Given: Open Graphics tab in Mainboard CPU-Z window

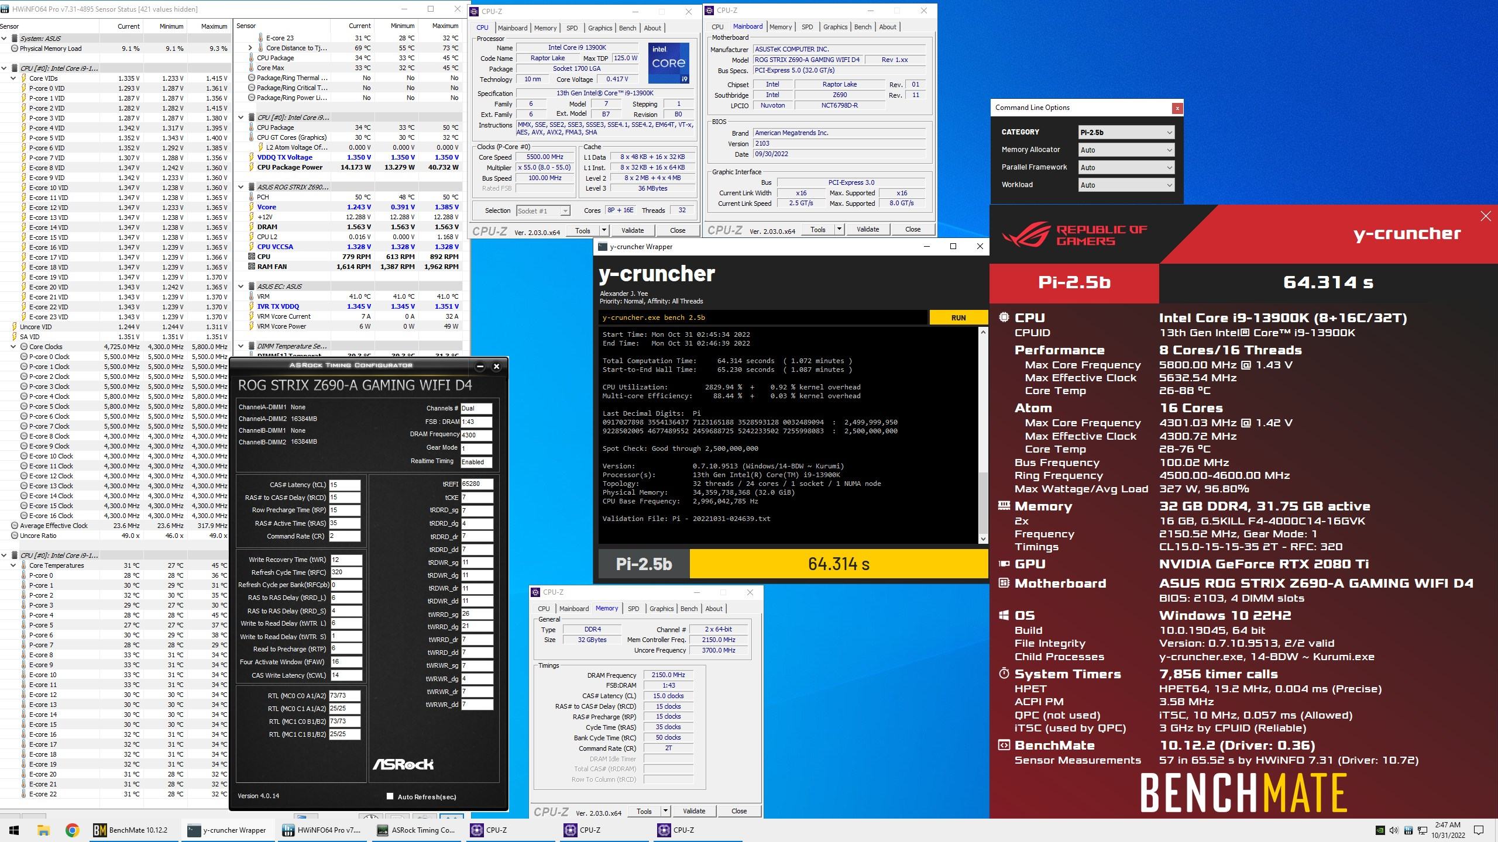Looking at the screenshot, I should coord(835,27).
